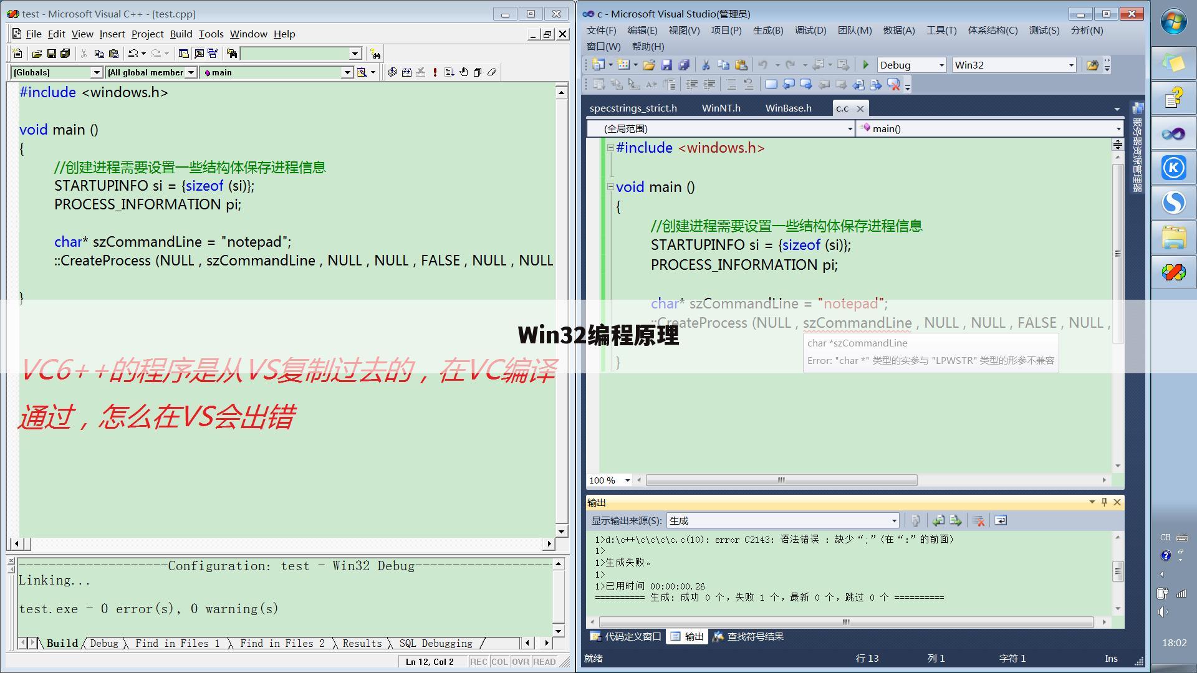Open the 调试(D) menu in Visual Studio
This screenshot has width=1197, height=673.
click(810, 30)
